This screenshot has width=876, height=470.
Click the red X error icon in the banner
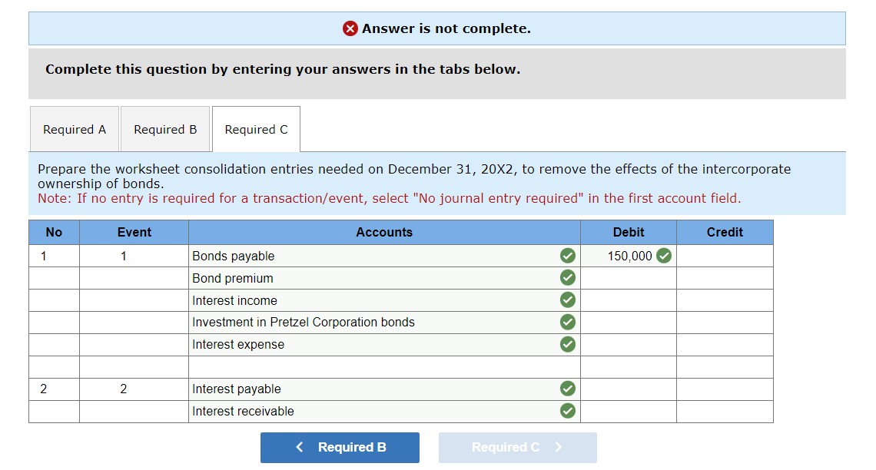click(350, 28)
